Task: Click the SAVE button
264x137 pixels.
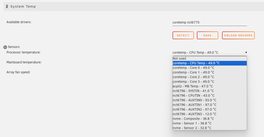Action: [x=208, y=35]
